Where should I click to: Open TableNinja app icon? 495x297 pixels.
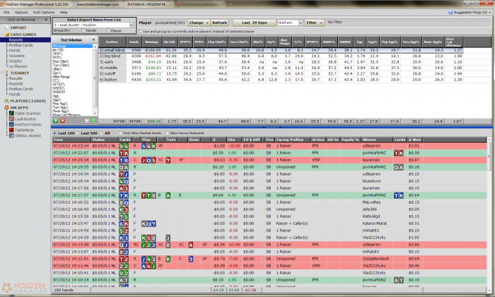pyautogui.click(x=11, y=130)
